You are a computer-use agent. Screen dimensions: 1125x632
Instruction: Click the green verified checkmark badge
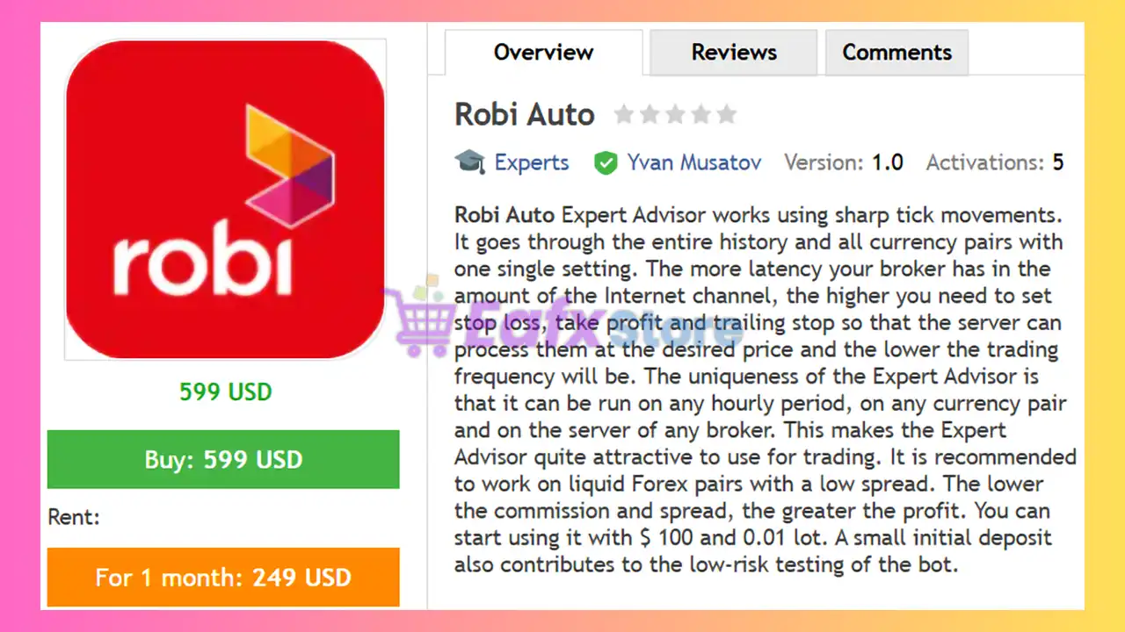pyautogui.click(x=606, y=162)
